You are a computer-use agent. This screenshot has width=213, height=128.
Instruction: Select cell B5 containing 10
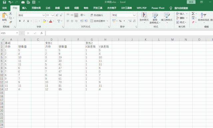[24, 57]
